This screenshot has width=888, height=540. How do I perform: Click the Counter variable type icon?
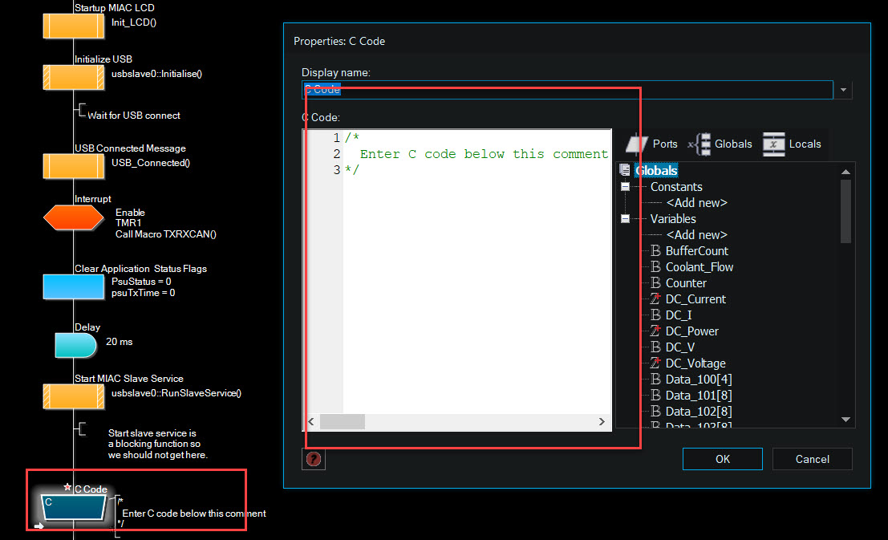[656, 282]
